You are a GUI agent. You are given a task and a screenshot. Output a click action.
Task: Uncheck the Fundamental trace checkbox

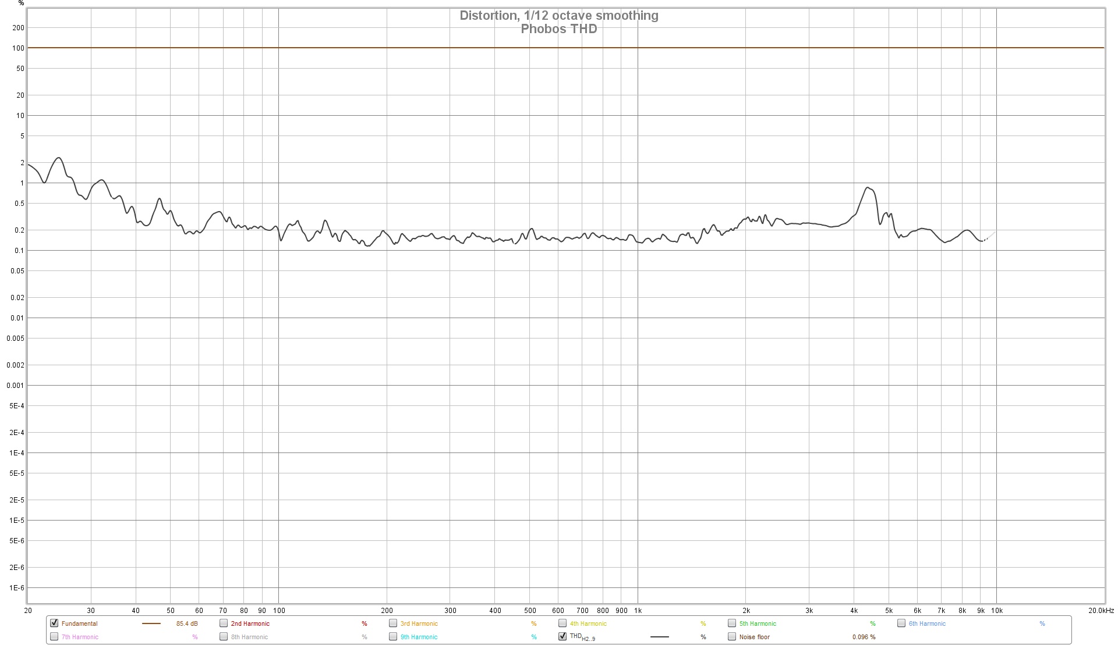[54, 623]
